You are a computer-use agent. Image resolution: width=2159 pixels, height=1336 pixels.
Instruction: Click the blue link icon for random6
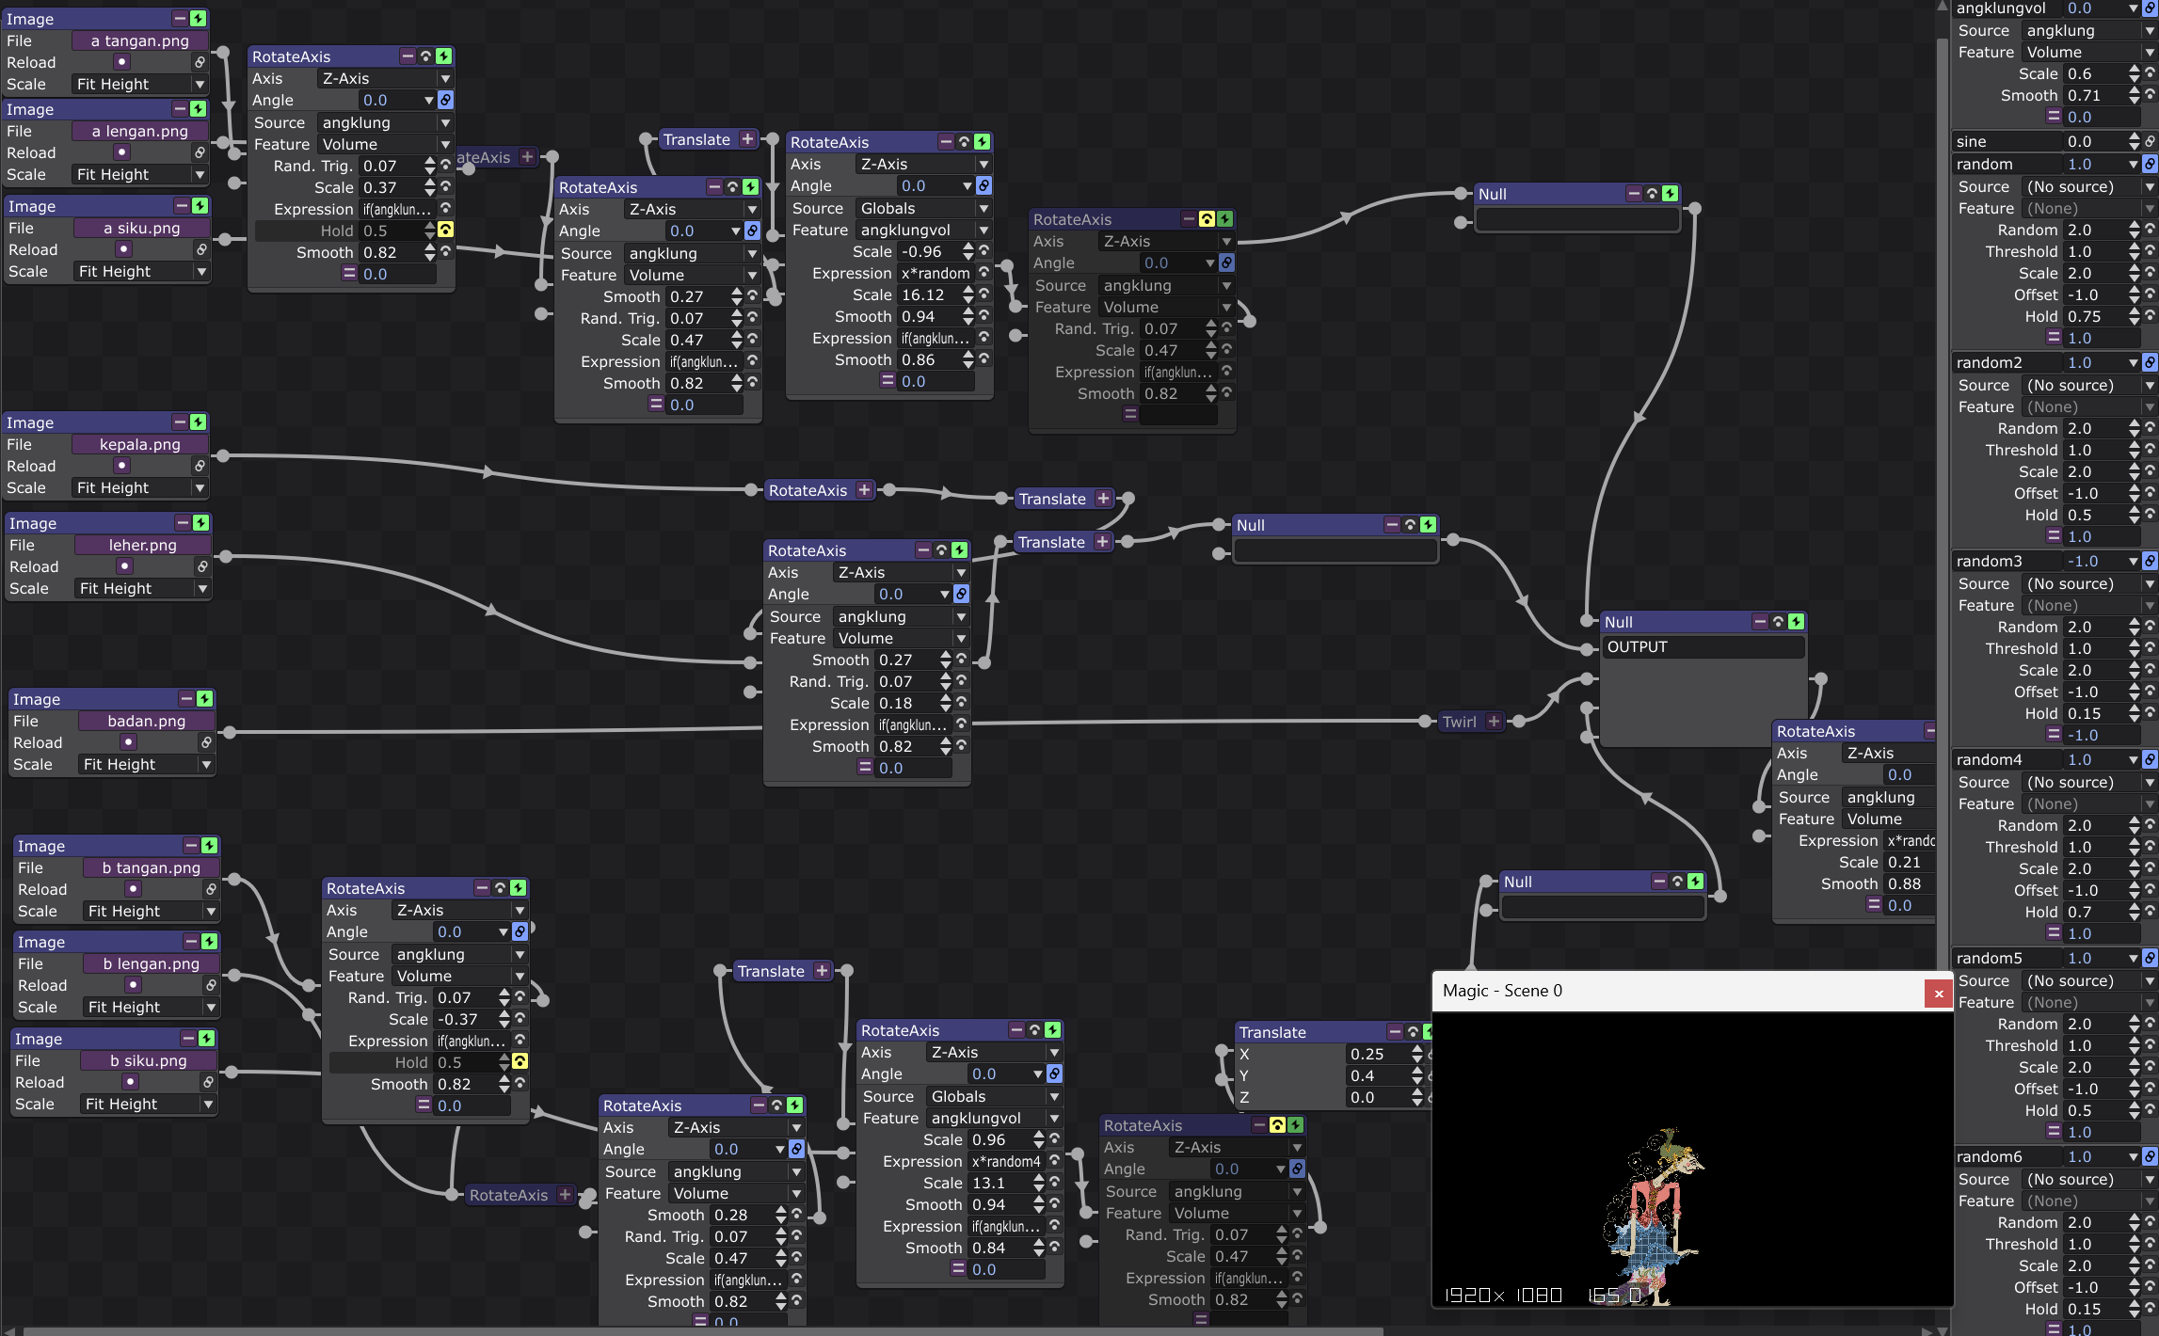click(2150, 1157)
